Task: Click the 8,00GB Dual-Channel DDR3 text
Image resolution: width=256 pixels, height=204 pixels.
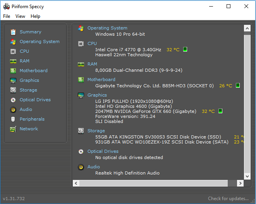Action: point(139,70)
